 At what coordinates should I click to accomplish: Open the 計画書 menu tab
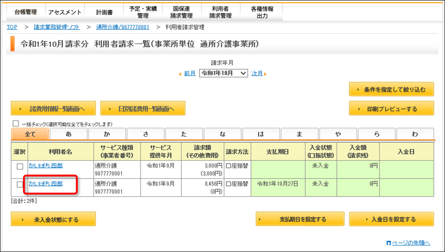click(104, 12)
